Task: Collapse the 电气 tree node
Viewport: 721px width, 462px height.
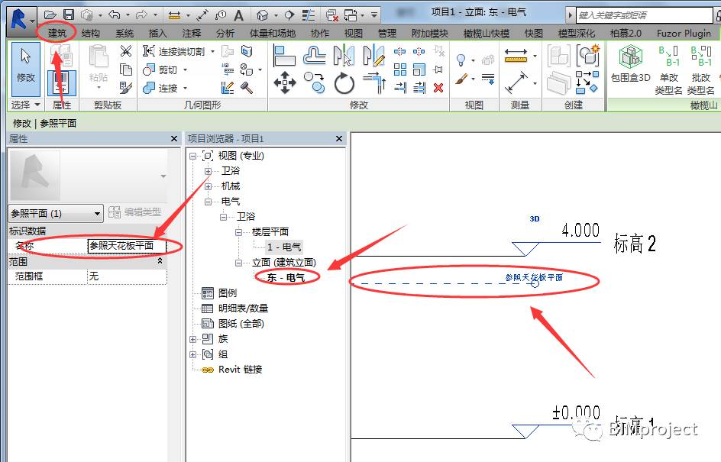Action: 208,202
